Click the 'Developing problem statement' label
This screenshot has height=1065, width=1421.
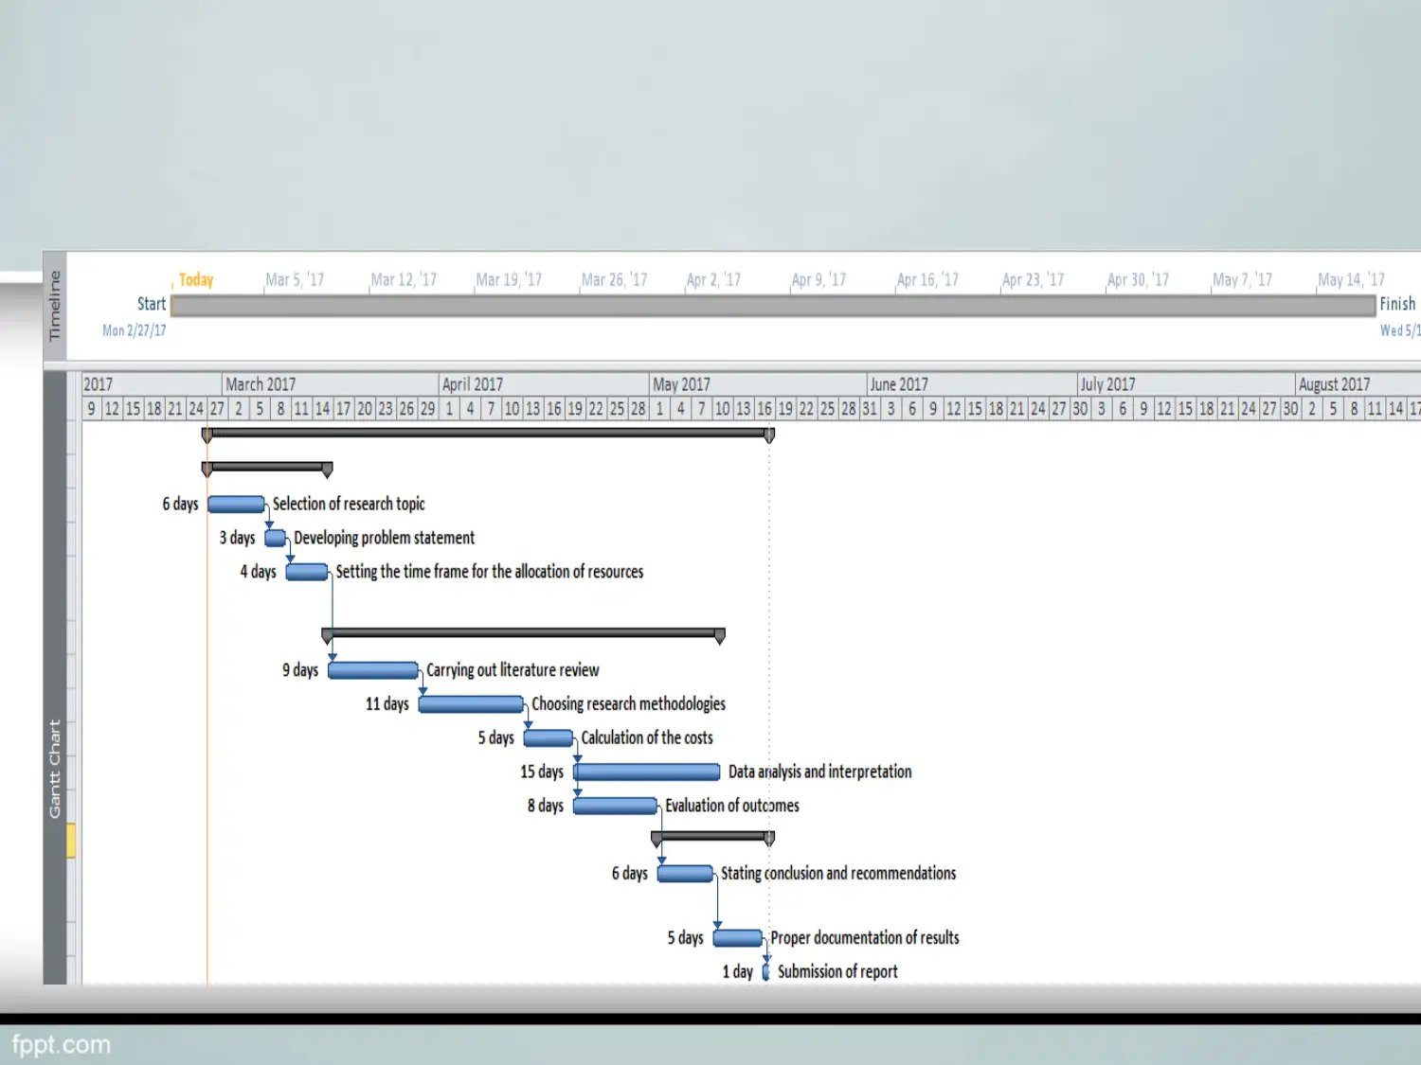pos(384,538)
